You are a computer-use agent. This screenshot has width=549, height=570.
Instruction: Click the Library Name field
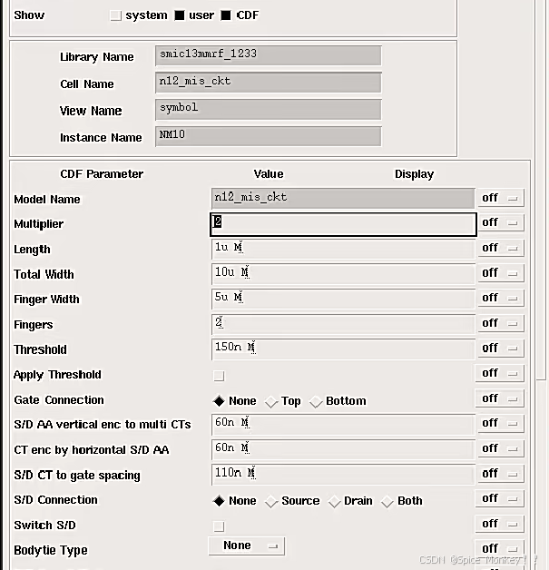pos(269,55)
